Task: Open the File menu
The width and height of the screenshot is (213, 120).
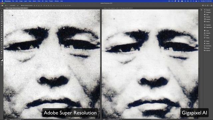Action: (x=13, y=1)
